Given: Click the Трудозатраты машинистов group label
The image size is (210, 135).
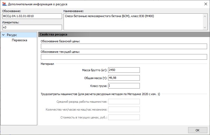Looking at the screenshot, I should (100, 94).
